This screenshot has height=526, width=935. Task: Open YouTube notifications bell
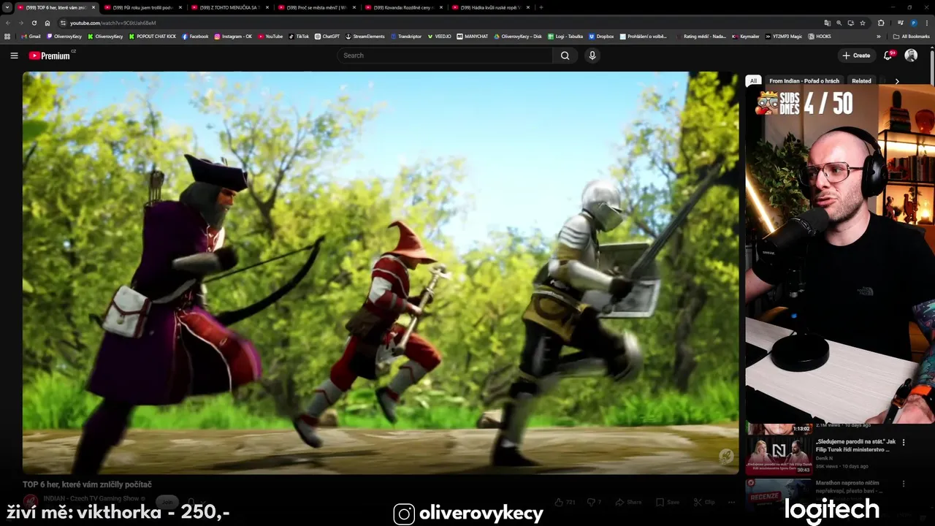tap(888, 56)
